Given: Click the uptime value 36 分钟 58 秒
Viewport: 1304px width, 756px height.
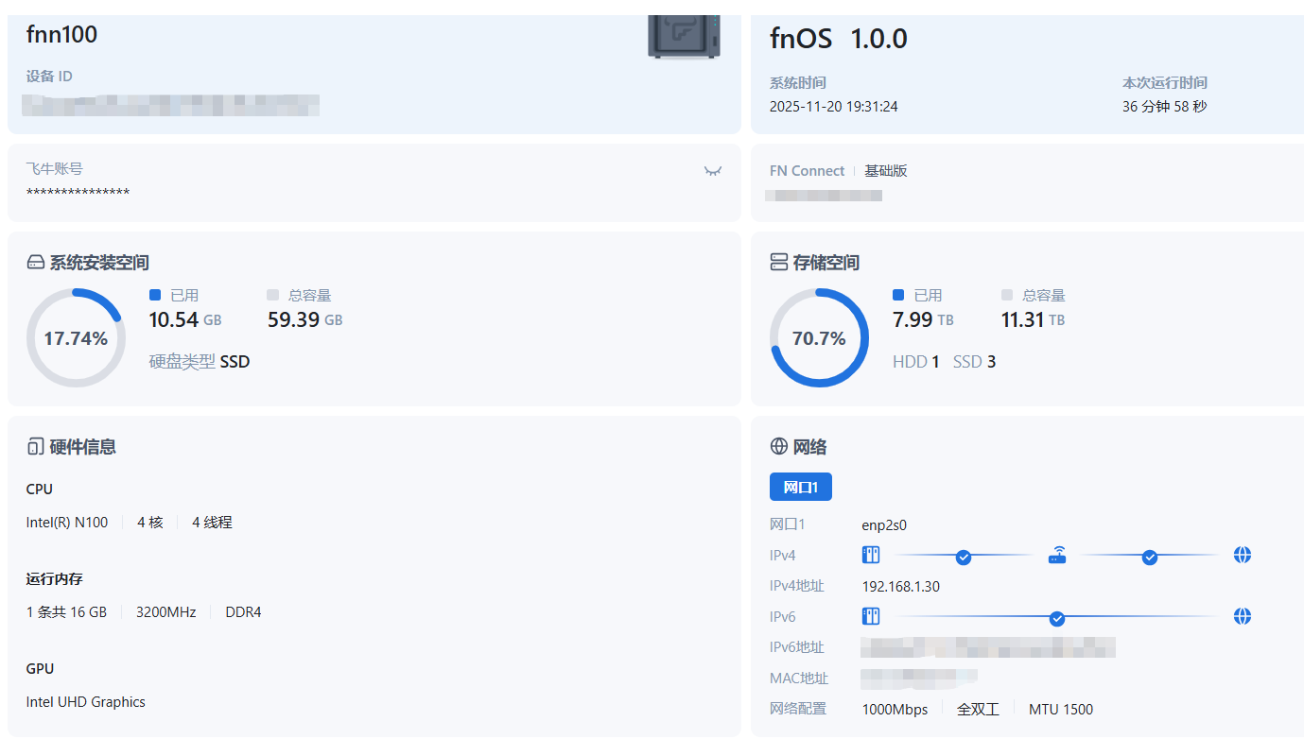Looking at the screenshot, I should coord(1165,107).
